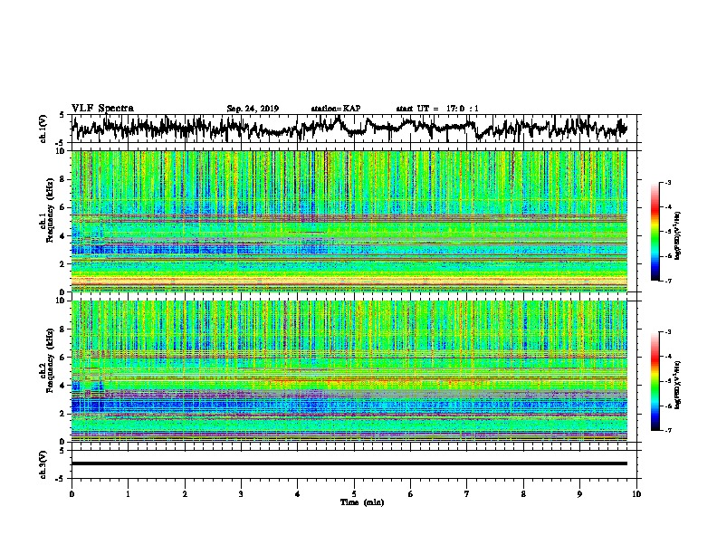Click the "8" tick on ch.1 frequency axis
Image resolution: width=717 pixels, height=554 pixels.
(63, 179)
